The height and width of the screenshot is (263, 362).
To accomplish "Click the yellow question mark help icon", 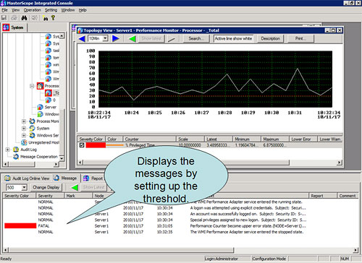I will pyautogui.click(x=53, y=17).
